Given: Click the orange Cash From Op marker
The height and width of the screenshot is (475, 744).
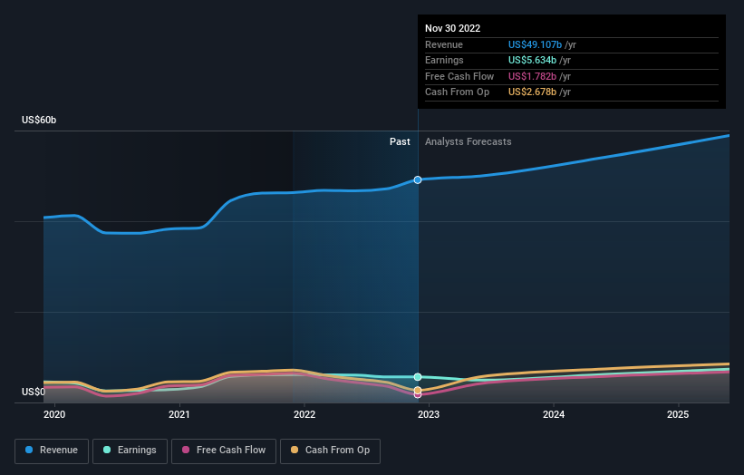Looking at the screenshot, I should (x=418, y=390).
